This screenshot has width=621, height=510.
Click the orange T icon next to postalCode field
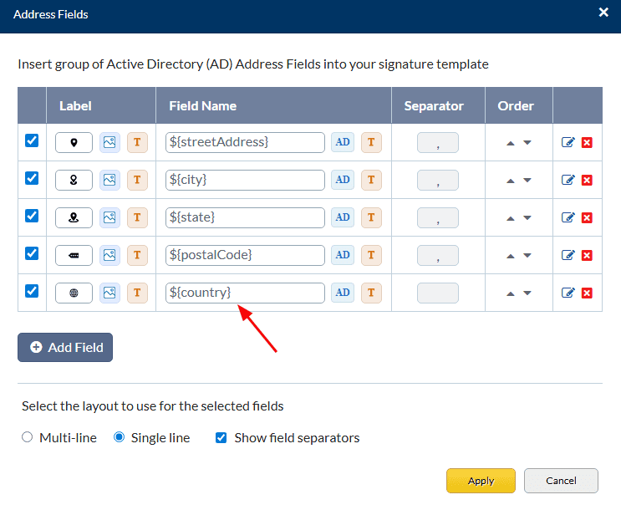(x=371, y=255)
